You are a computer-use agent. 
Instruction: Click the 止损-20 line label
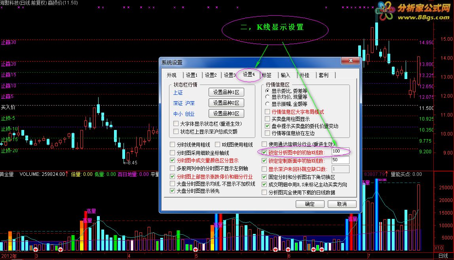[9, 151]
